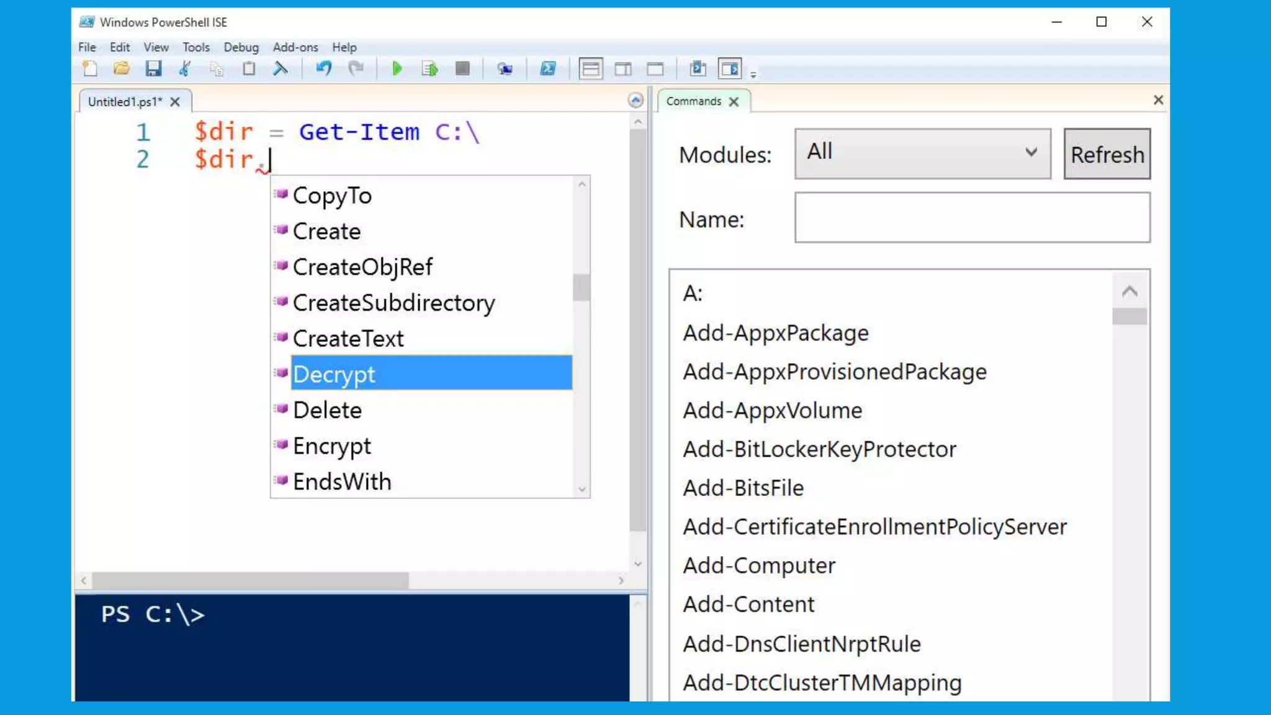Select Add-BitsFile command
The image size is (1271, 715).
pos(743,488)
